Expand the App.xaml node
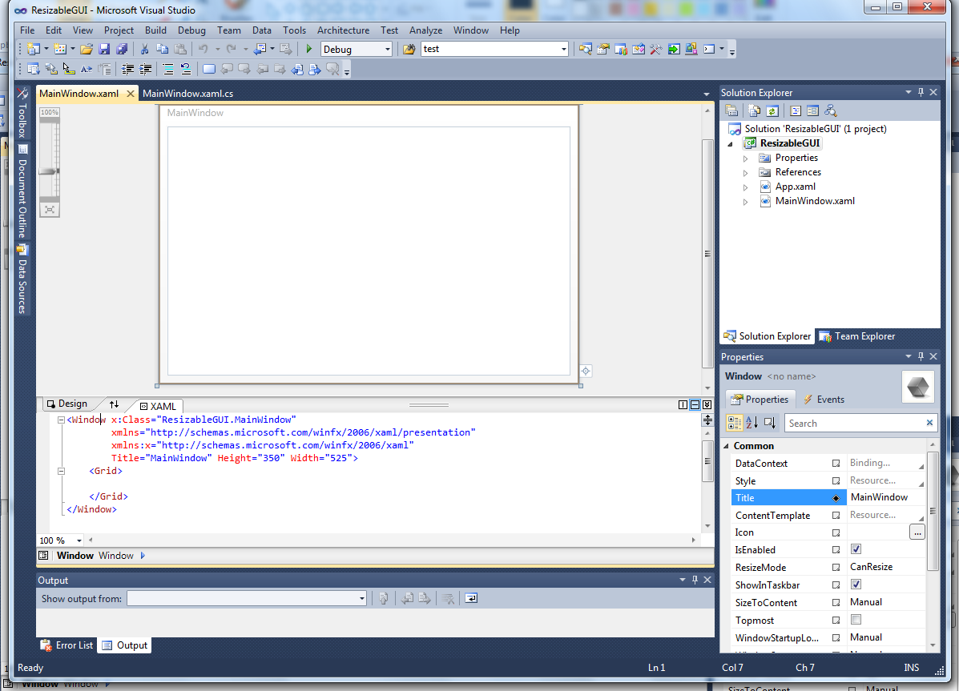Screen dimensions: 959x691 click(x=745, y=187)
